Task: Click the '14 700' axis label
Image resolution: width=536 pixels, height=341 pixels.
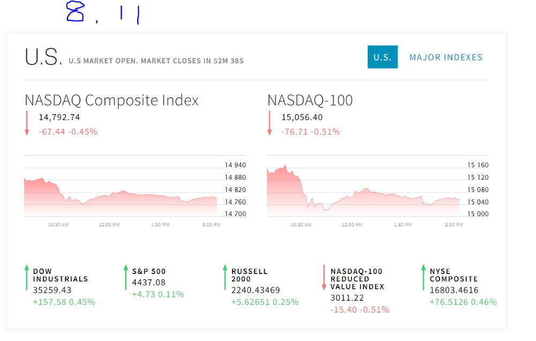Action: (235, 214)
